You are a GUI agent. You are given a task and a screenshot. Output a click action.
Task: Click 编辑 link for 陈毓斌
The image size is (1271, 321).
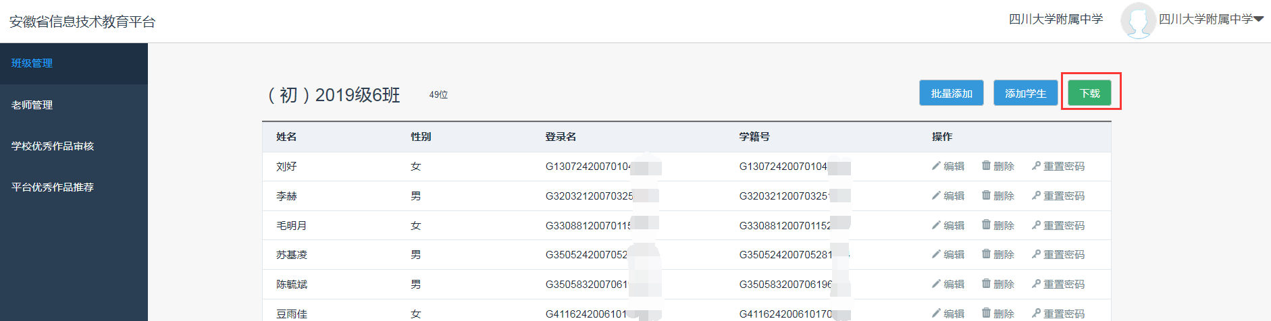(x=954, y=285)
